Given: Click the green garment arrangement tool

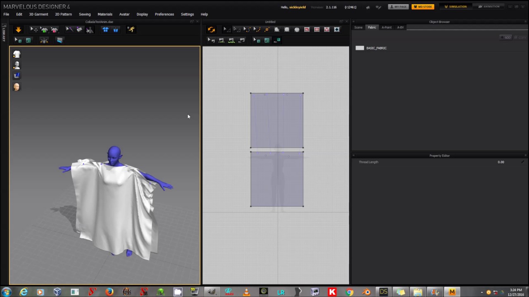Looking at the screenshot, I should (44, 30).
